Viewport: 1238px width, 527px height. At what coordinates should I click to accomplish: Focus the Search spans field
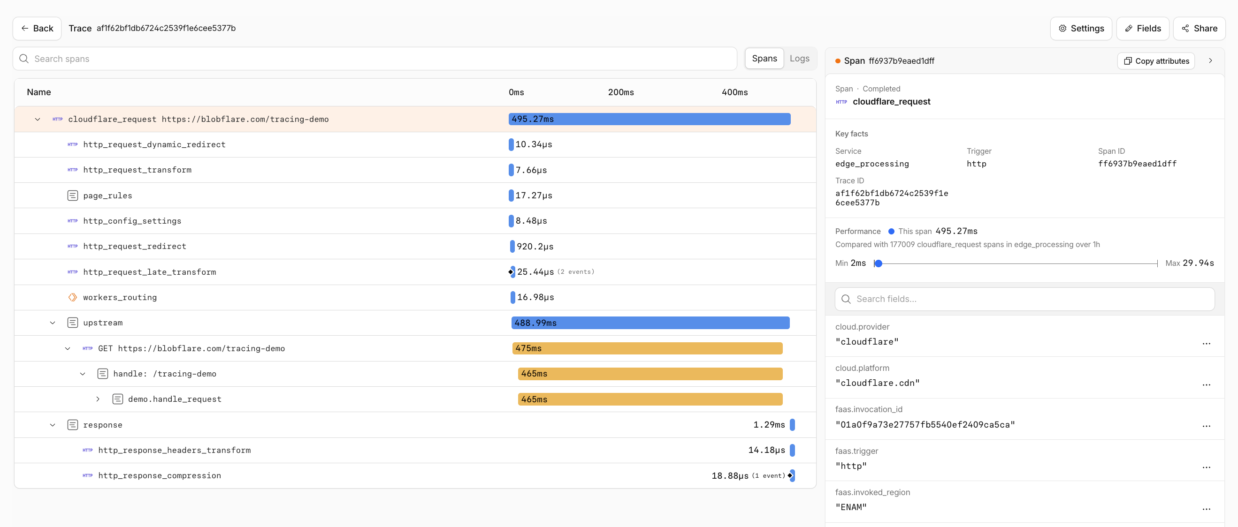pos(375,59)
